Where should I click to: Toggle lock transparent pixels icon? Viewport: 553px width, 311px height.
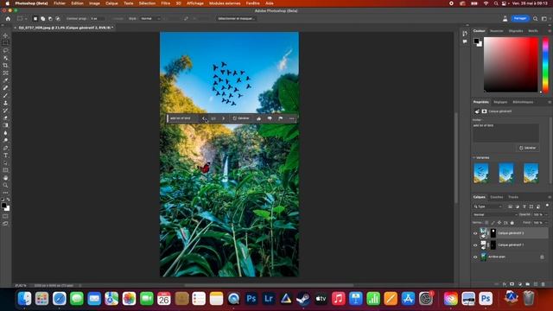click(x=486, y=223)
